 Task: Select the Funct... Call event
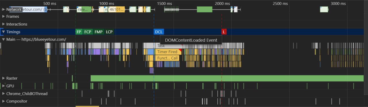(x=167, y=58)
